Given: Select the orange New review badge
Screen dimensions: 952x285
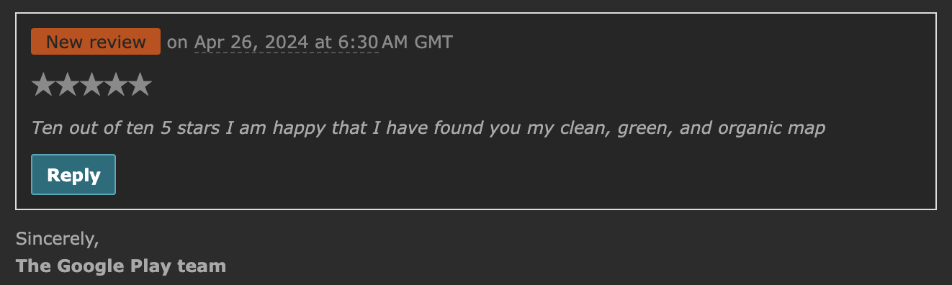Looking at the screenshot, I should (x=96, y=42).
